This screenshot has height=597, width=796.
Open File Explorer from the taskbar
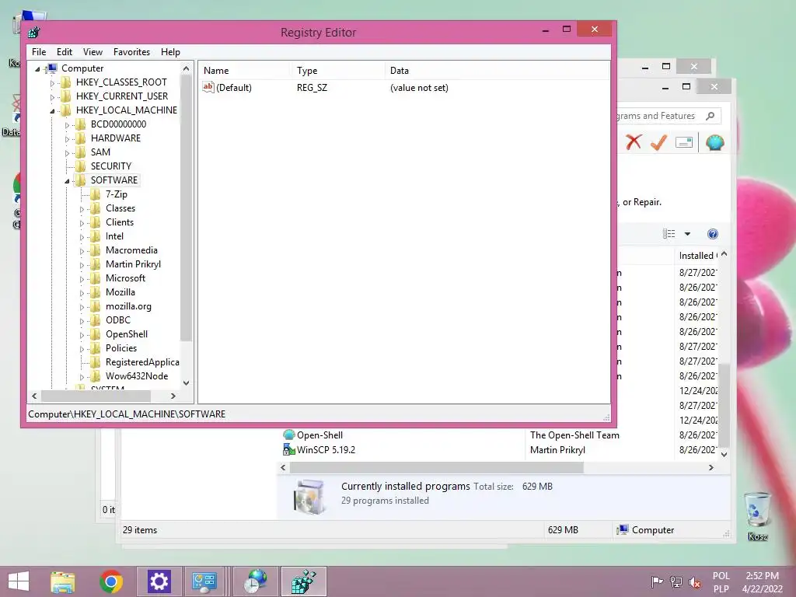pyautogui.click(x=63, y=581)
